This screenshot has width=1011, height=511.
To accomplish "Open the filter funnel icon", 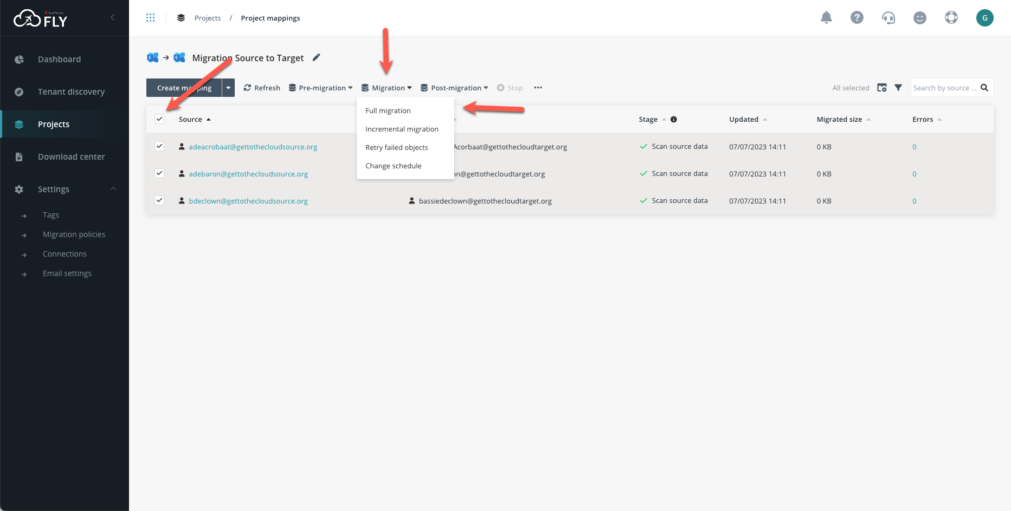I will coord(899,87).
